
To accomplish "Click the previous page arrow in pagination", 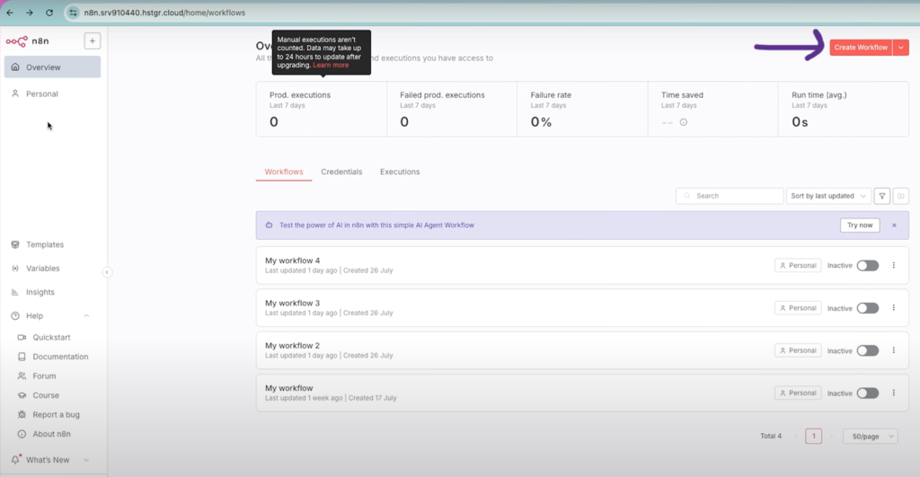I will click(x=796, y=436).
